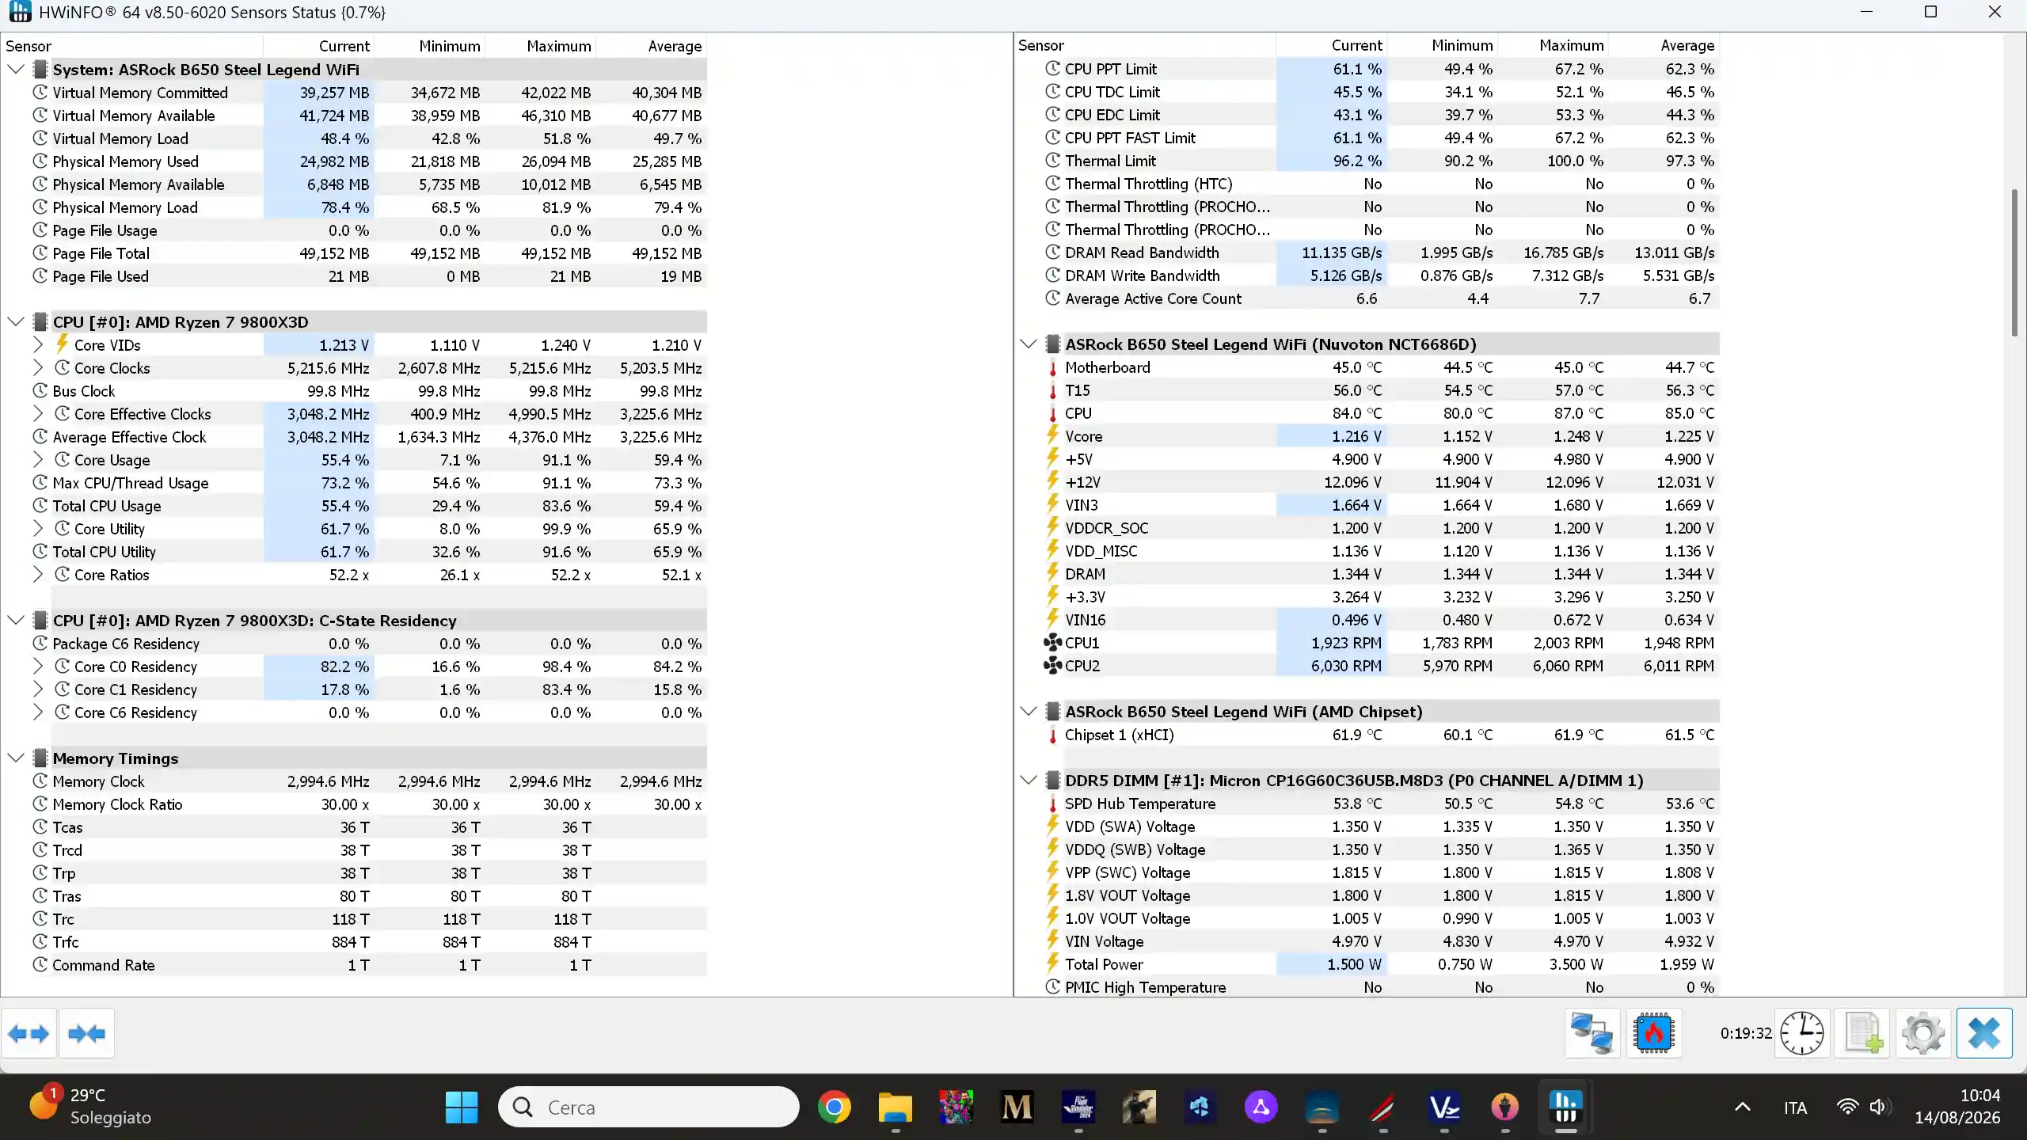This screenshot has width=2027, height=1140.
Task: Expand the Core C0 Residency row
Action: [37, 667]
